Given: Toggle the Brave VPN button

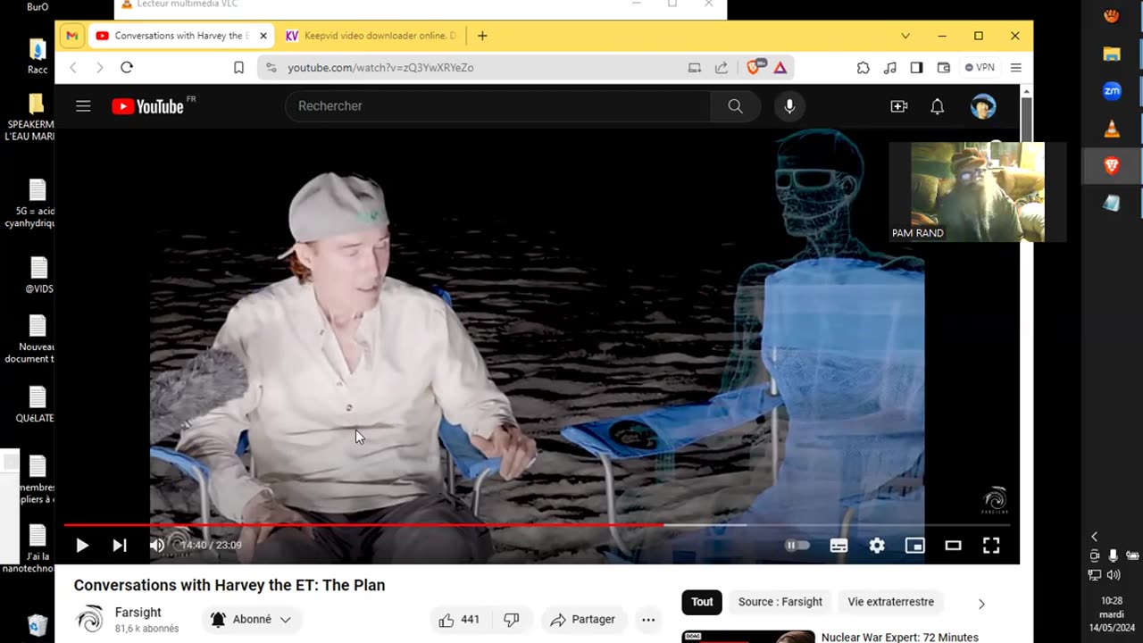Looking at the screenshot, I should coord(980,67).
